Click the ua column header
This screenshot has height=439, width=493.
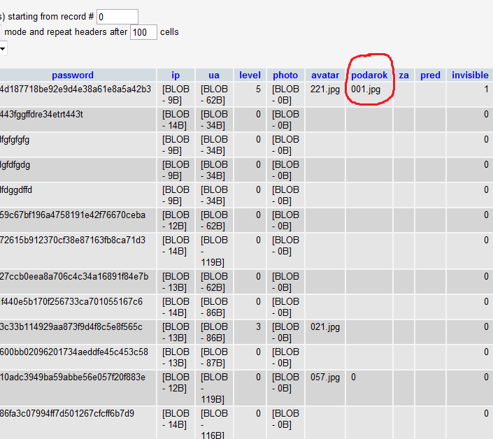click(x=214, y=75)
